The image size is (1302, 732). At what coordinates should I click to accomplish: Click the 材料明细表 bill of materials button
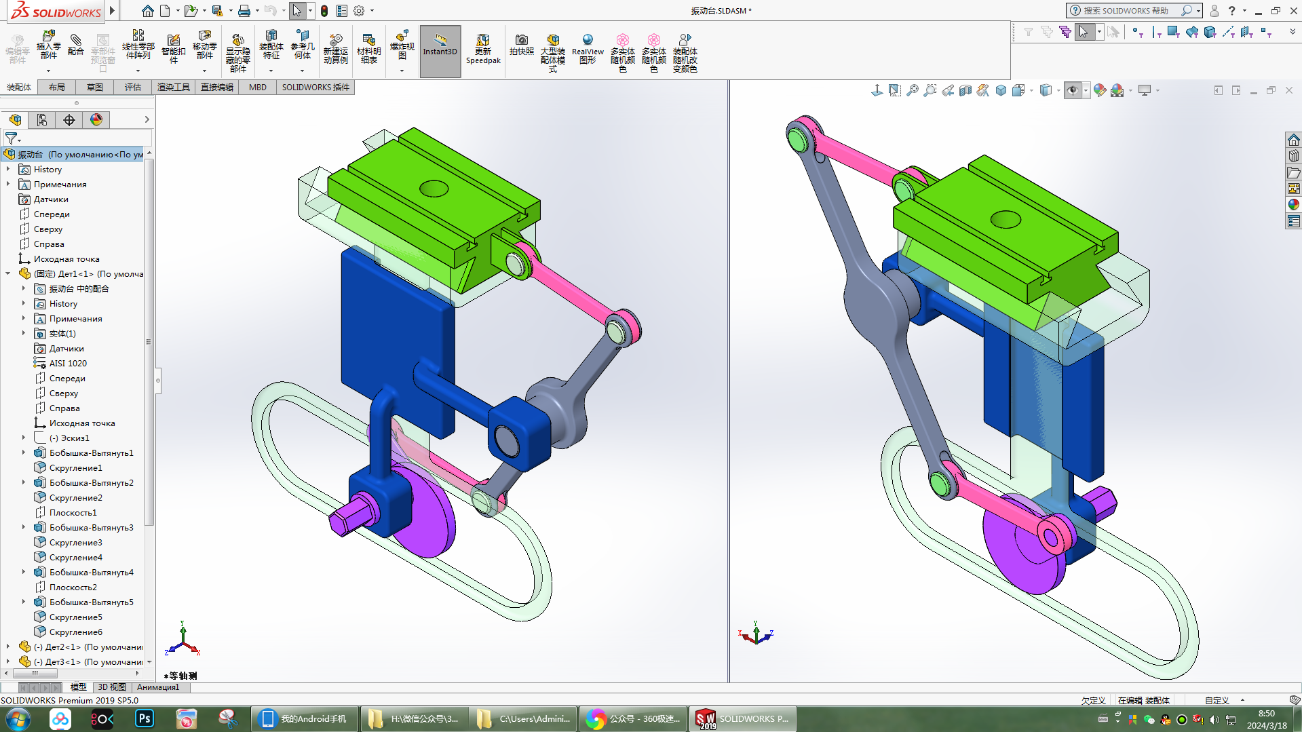coord(369,49)
